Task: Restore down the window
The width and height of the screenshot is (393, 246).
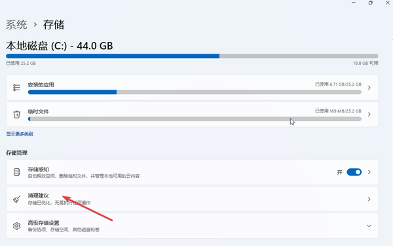Action: (371, 3)
